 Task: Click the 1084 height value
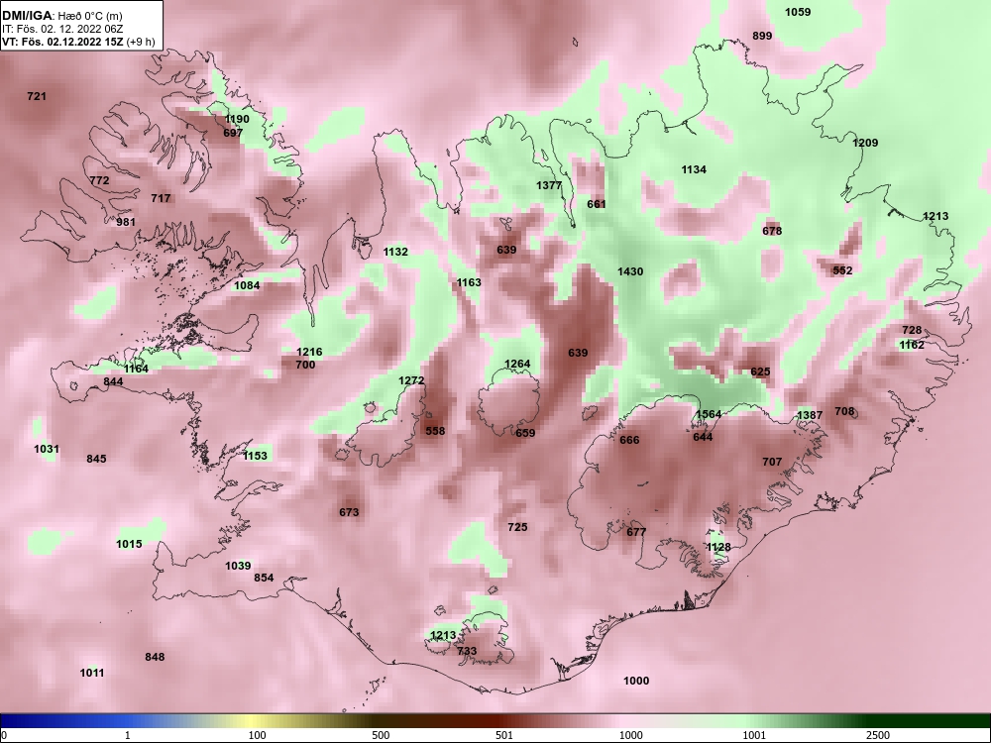tap(247, 285)
